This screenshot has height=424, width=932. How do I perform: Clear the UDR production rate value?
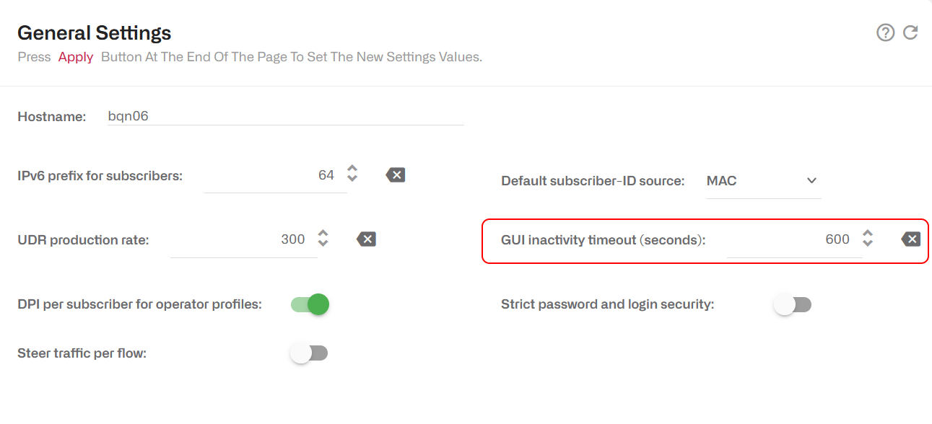[x=366, y=239]
